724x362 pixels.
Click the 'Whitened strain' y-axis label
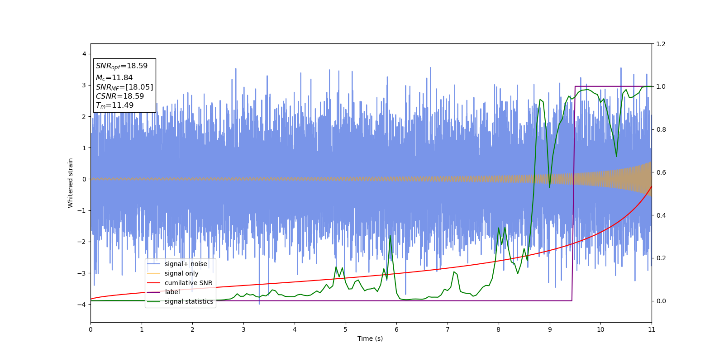click(x=71, y=183)
